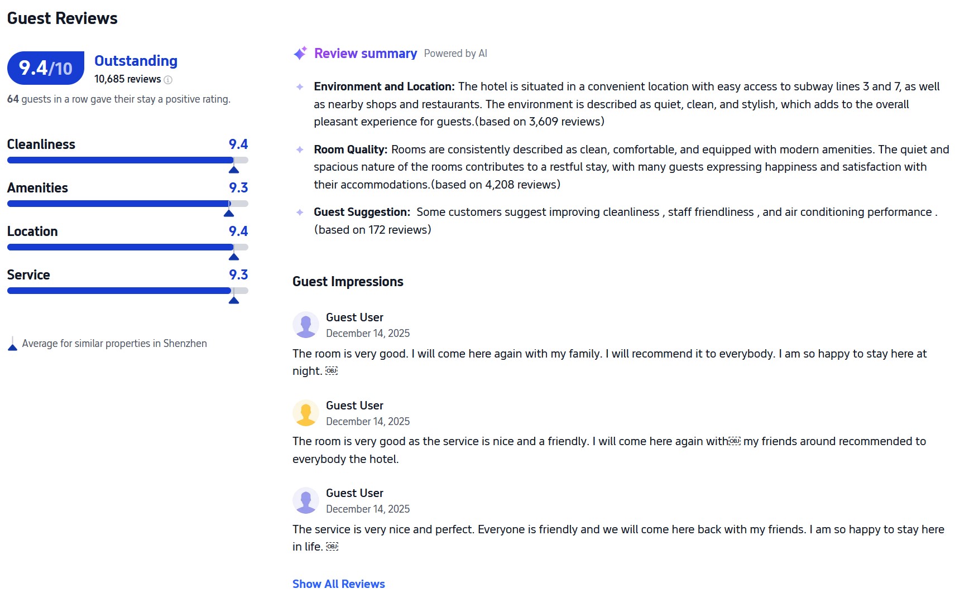955x603 pixels.
Task: Click the Review summary heading
Action: pyautogui.click(x=365, y=54)
